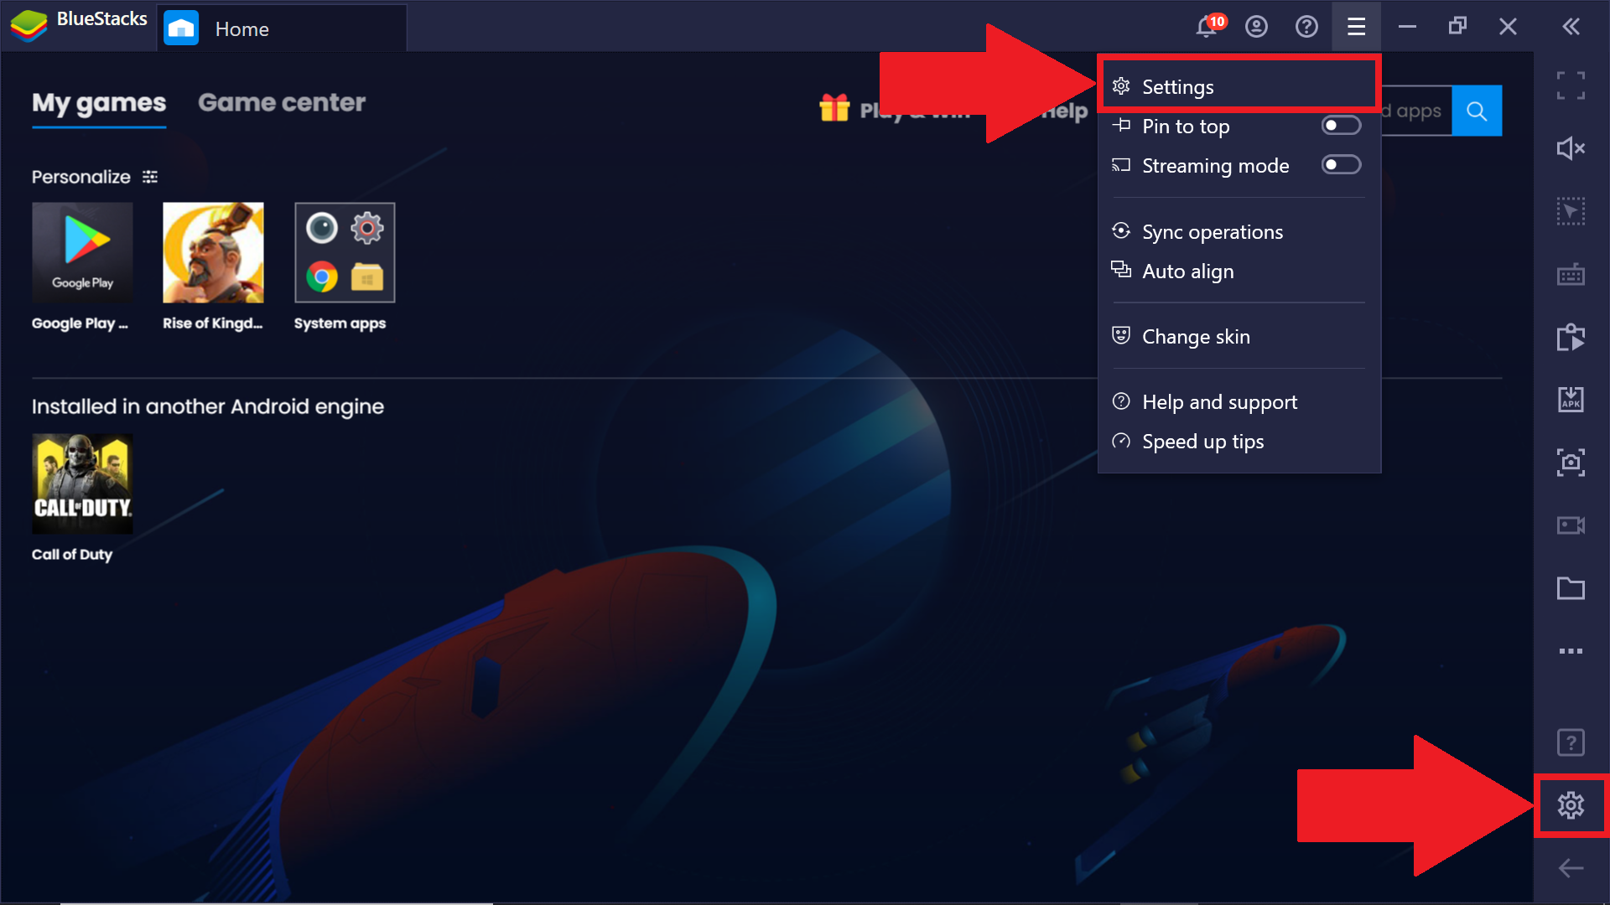The width and height of the screenshot is (1610, 905).
Task: Click the Help and support option
Action: click(x=1218, y=401)
